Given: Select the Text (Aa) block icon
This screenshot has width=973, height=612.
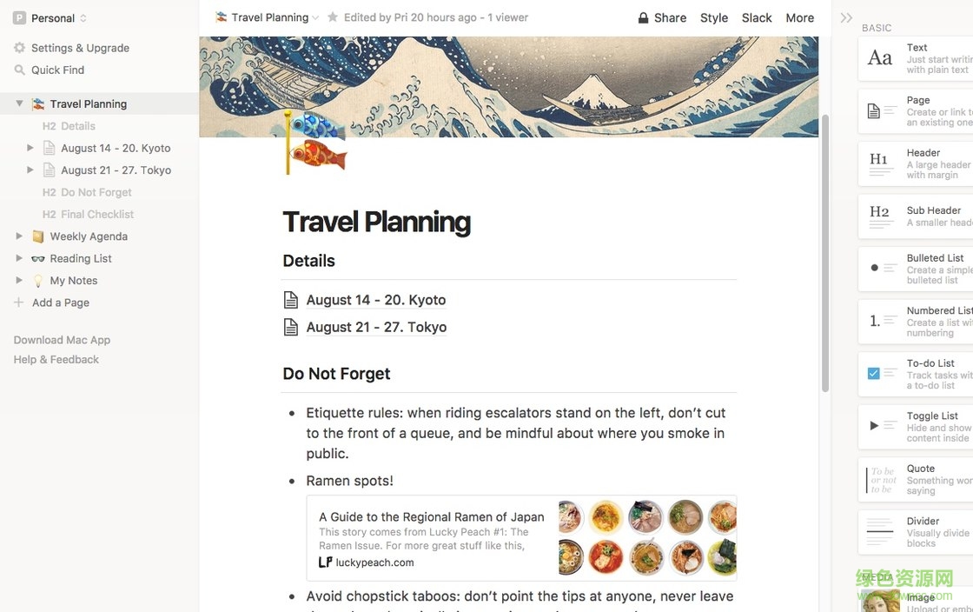Looking at the screenshot, I should tap(880, 58).
